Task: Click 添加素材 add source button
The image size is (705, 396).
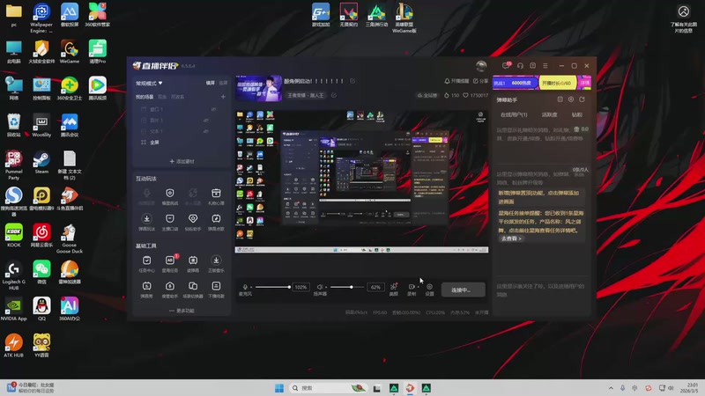Action: [x=182, y=161]
